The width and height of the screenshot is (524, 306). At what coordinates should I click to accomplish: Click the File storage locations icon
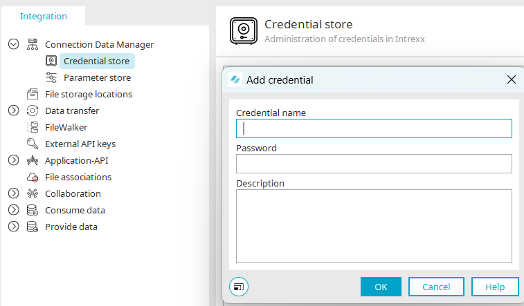pyautogui.click(x=33, y=94)
